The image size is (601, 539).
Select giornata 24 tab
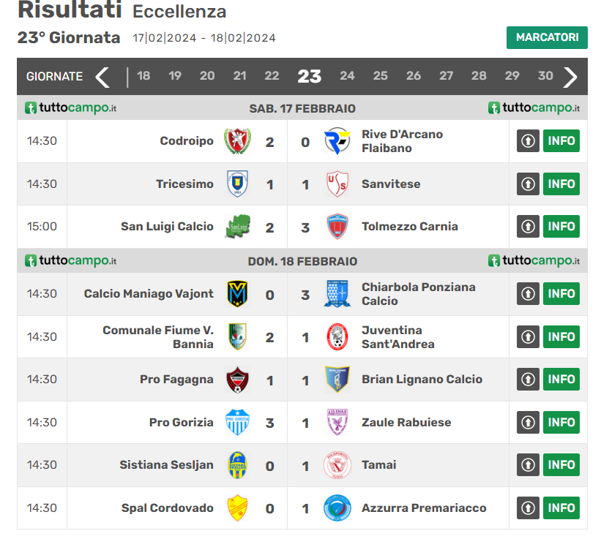347,76
